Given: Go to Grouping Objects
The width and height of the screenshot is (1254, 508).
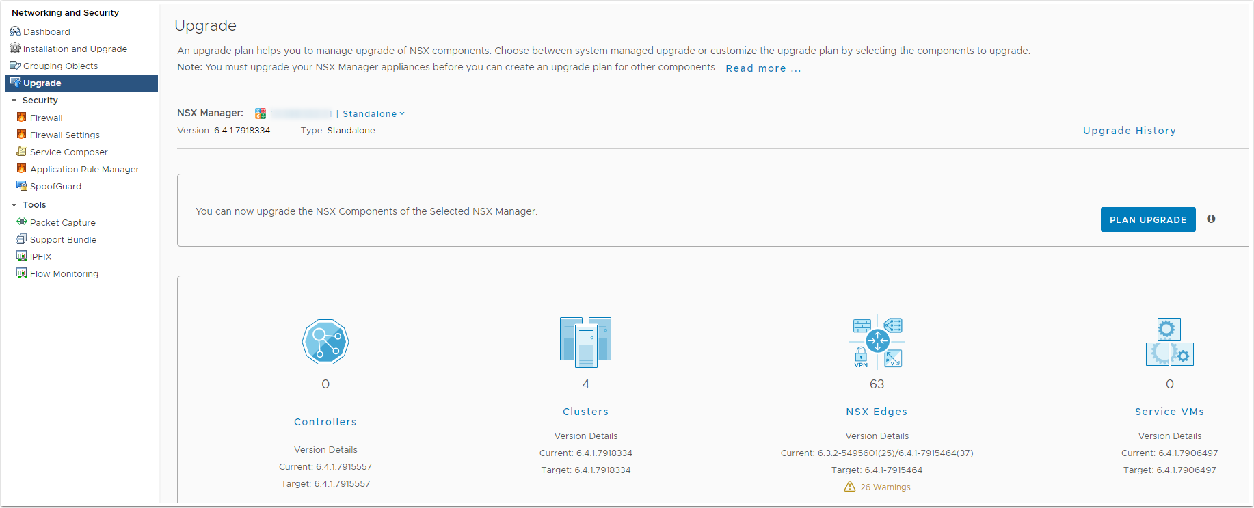Looking at the screenshot, I should pos(60,66).
